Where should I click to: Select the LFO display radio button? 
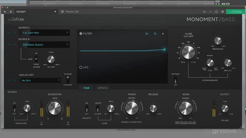[x=81, y=67]
